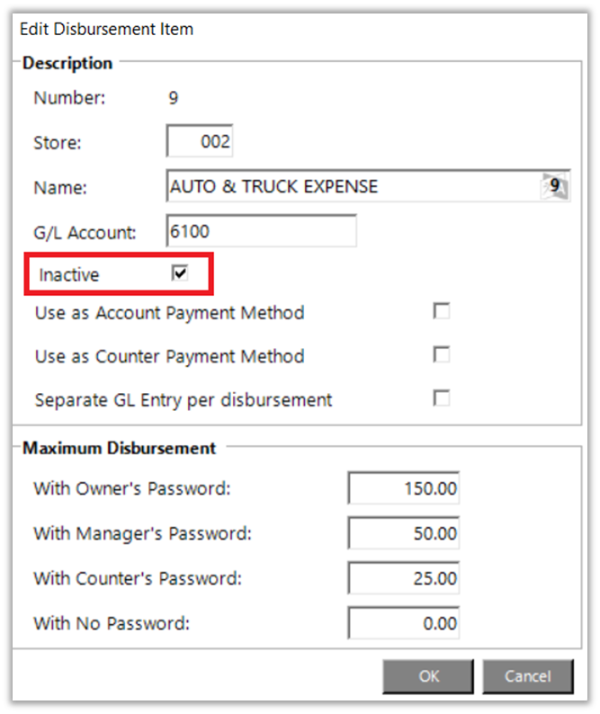The image size is (600, 714).
Task: Click the Maximum Disbursement group heading
Action: [x=119, y=448]
